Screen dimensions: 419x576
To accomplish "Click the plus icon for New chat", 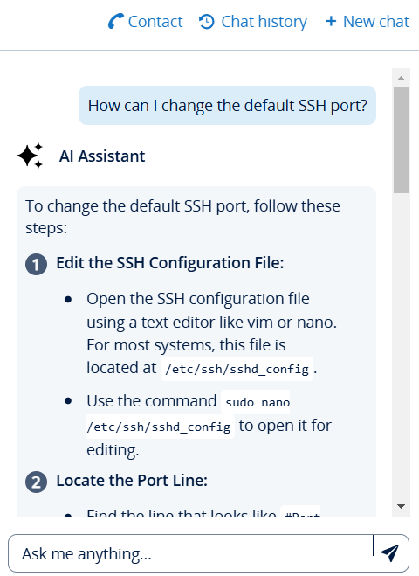I will coord(331,21).
